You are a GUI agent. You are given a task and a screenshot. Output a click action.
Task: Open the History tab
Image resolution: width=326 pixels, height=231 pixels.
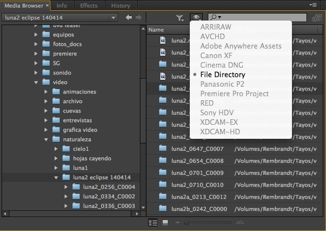coord(120,6)
